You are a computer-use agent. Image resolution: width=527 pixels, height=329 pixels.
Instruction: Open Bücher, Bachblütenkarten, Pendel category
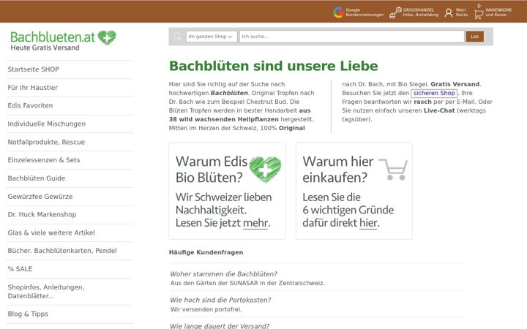pyautogui.click(x=62, y=251)
